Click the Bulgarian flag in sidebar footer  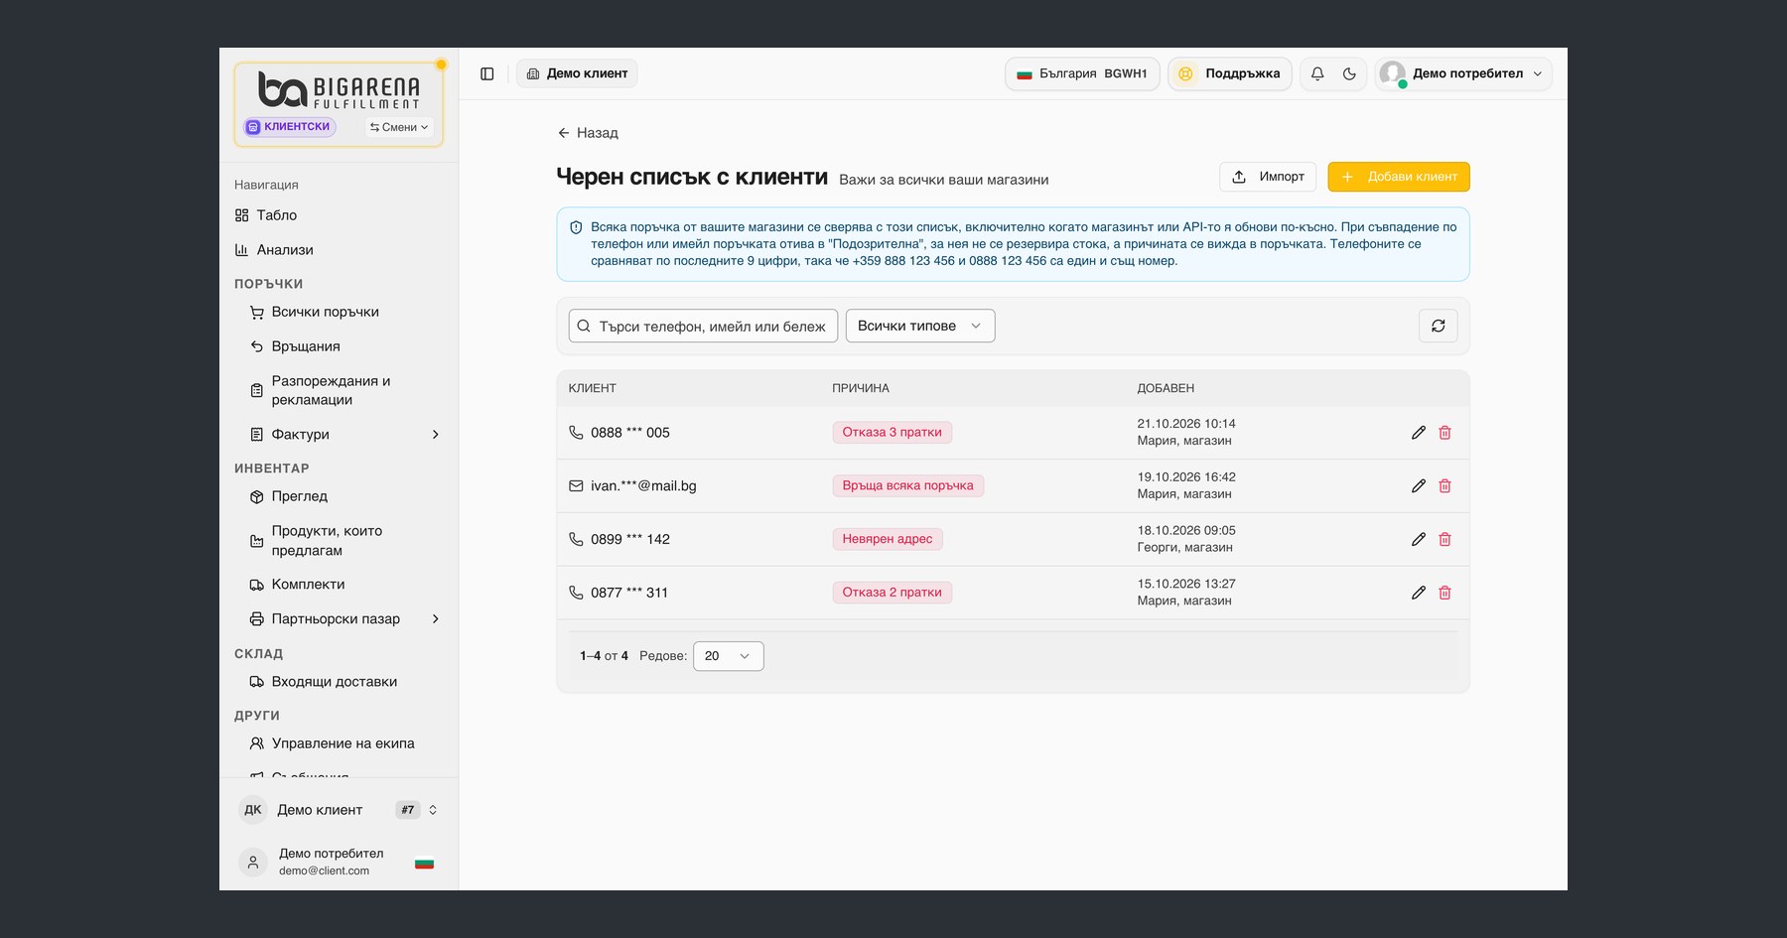coord(424,863)
